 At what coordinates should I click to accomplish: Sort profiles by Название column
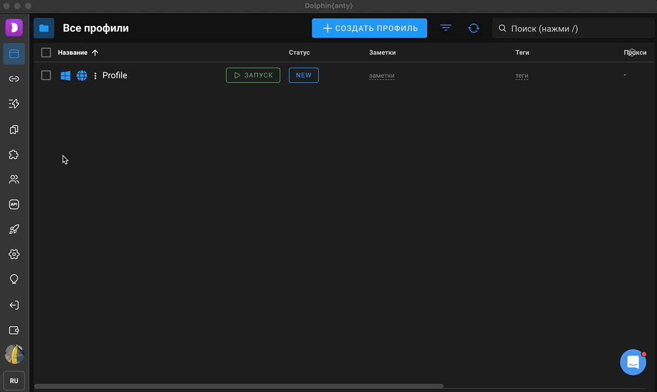click(73, 53)
